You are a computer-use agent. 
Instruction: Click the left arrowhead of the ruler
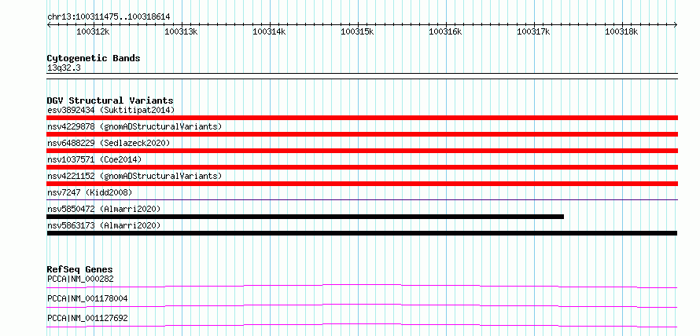[49, 24]
